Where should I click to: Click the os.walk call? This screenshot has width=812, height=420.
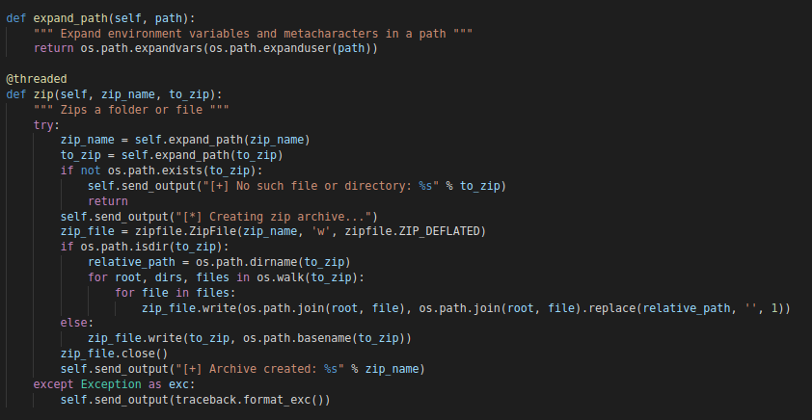(281, 277)
